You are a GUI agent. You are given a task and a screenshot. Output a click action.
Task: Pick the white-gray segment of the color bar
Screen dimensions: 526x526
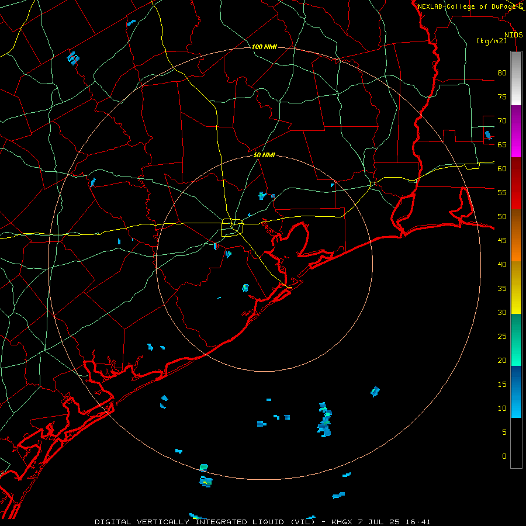click(516, 78)
